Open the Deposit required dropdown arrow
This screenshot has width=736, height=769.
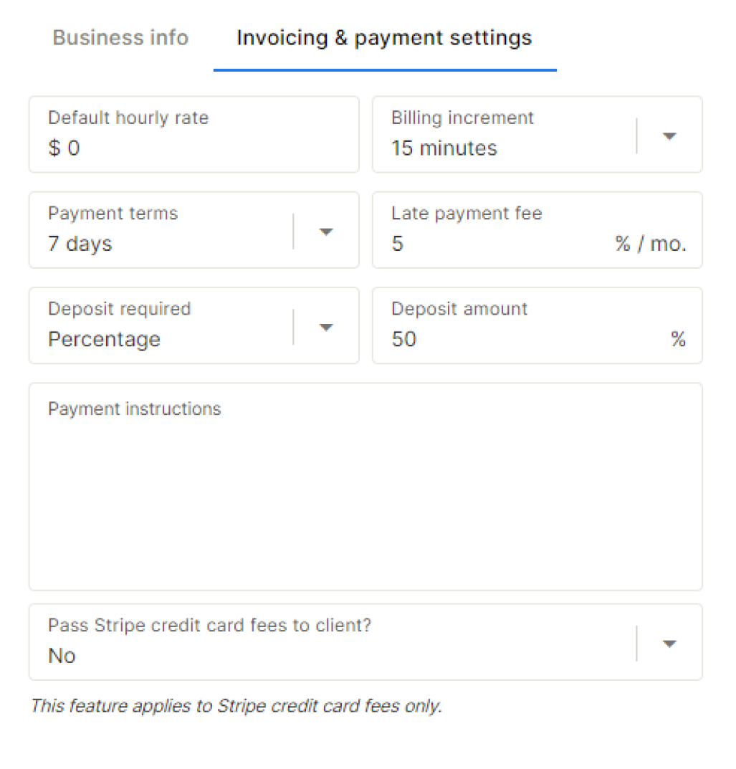pyautogui.click(x=326, y=327)
